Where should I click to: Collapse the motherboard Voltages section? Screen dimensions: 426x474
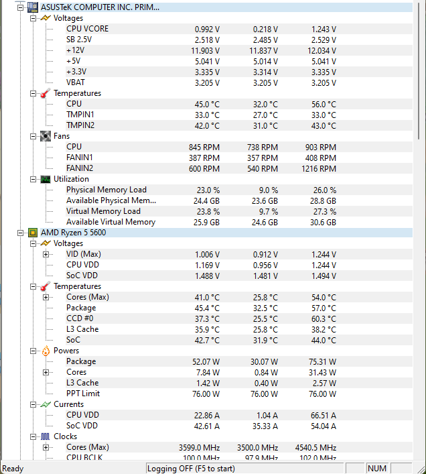click(33, 19)
